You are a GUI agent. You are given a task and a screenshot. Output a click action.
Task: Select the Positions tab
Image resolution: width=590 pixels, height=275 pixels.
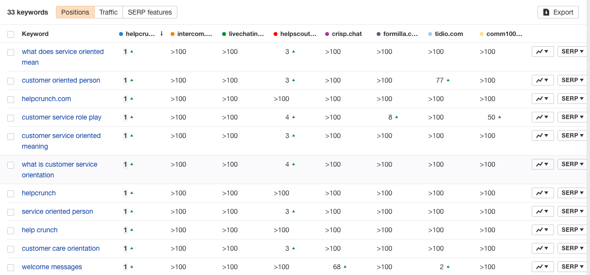point(75,12)
